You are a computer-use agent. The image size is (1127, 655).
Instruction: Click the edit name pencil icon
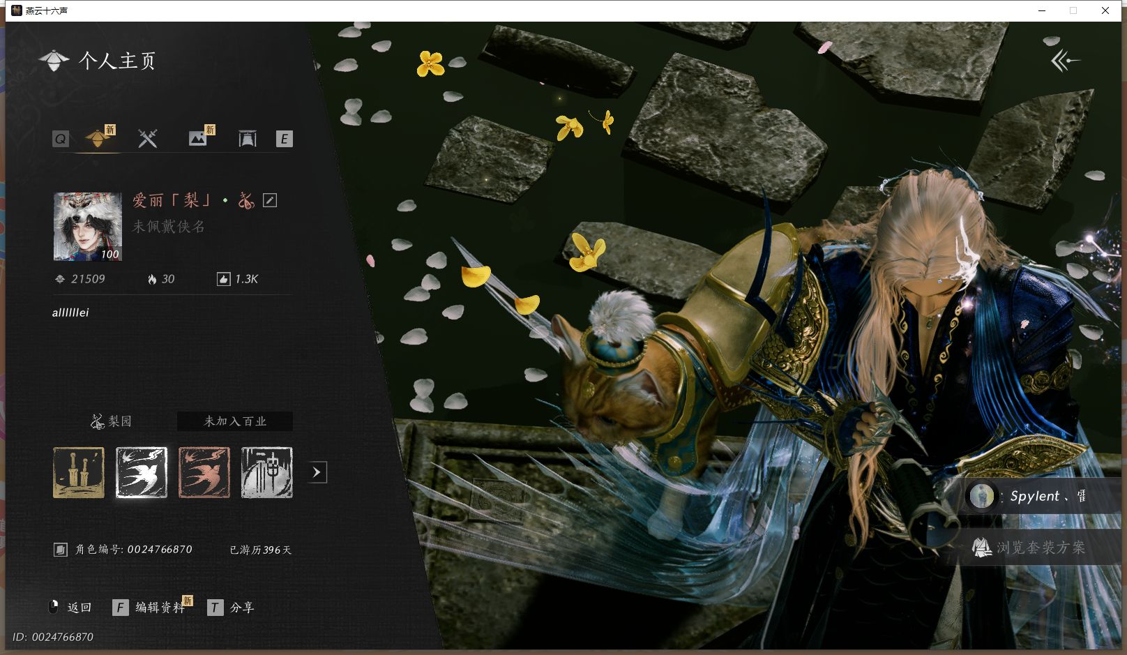click(270, 200)
